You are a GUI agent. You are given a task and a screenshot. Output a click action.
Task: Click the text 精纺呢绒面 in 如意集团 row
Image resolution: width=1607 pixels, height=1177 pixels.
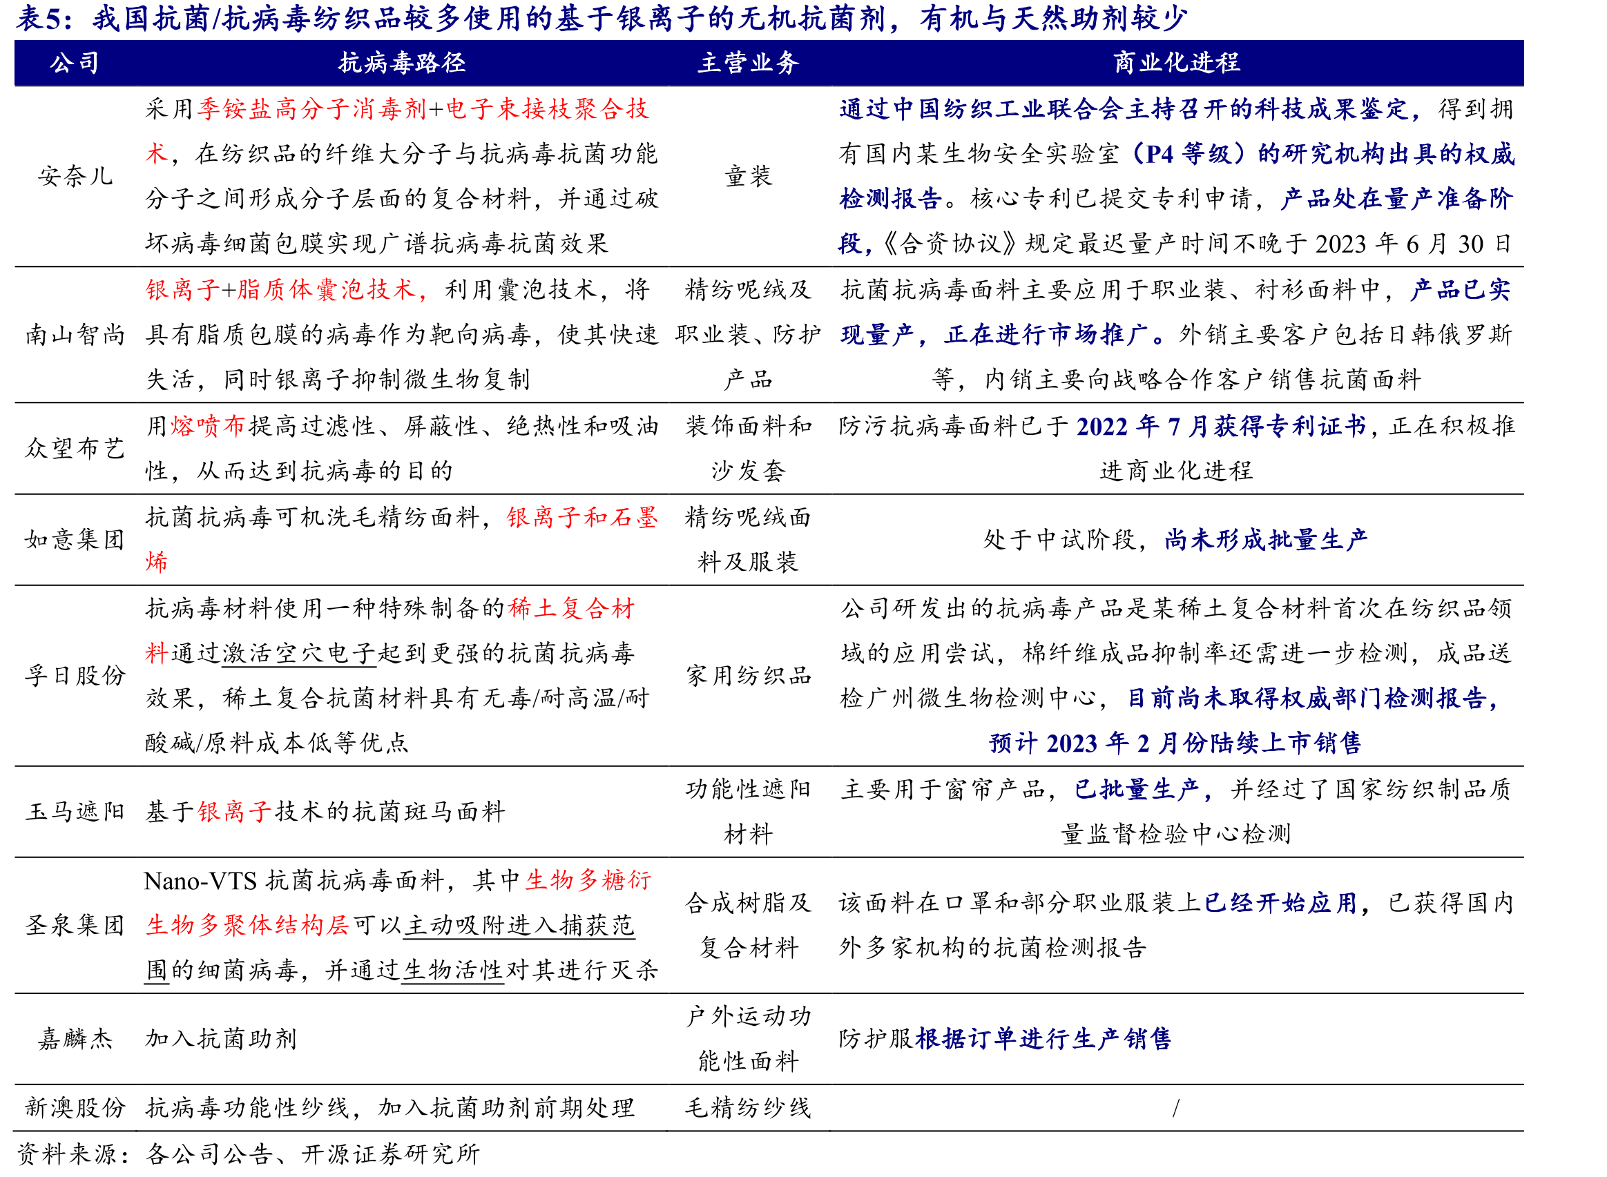click(x=749, y=516)
